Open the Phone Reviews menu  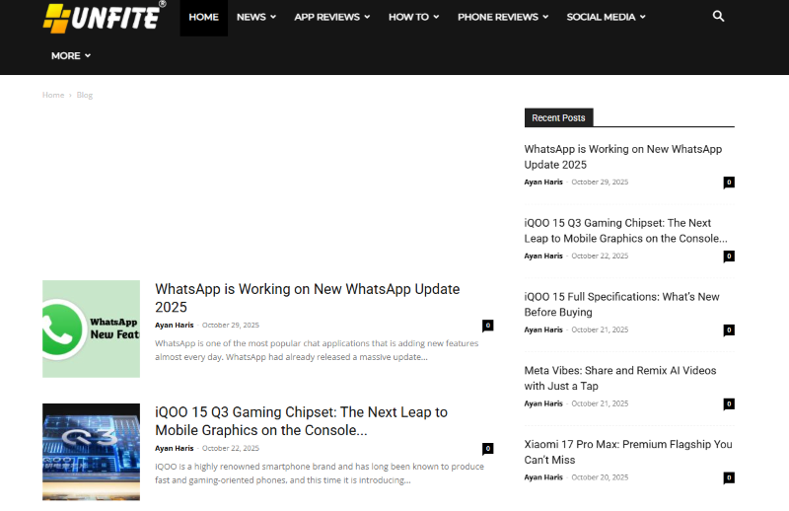click(x=503, y=17)
